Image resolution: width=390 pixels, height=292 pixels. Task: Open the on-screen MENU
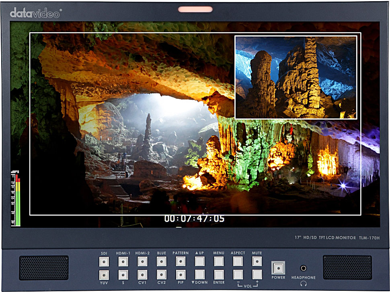219,262
